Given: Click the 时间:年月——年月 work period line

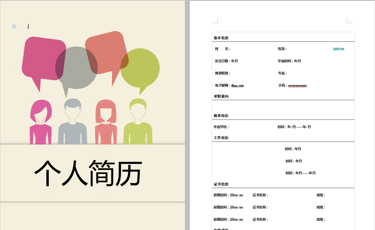Looking at the screenshot, I should (x=301, y=173).
